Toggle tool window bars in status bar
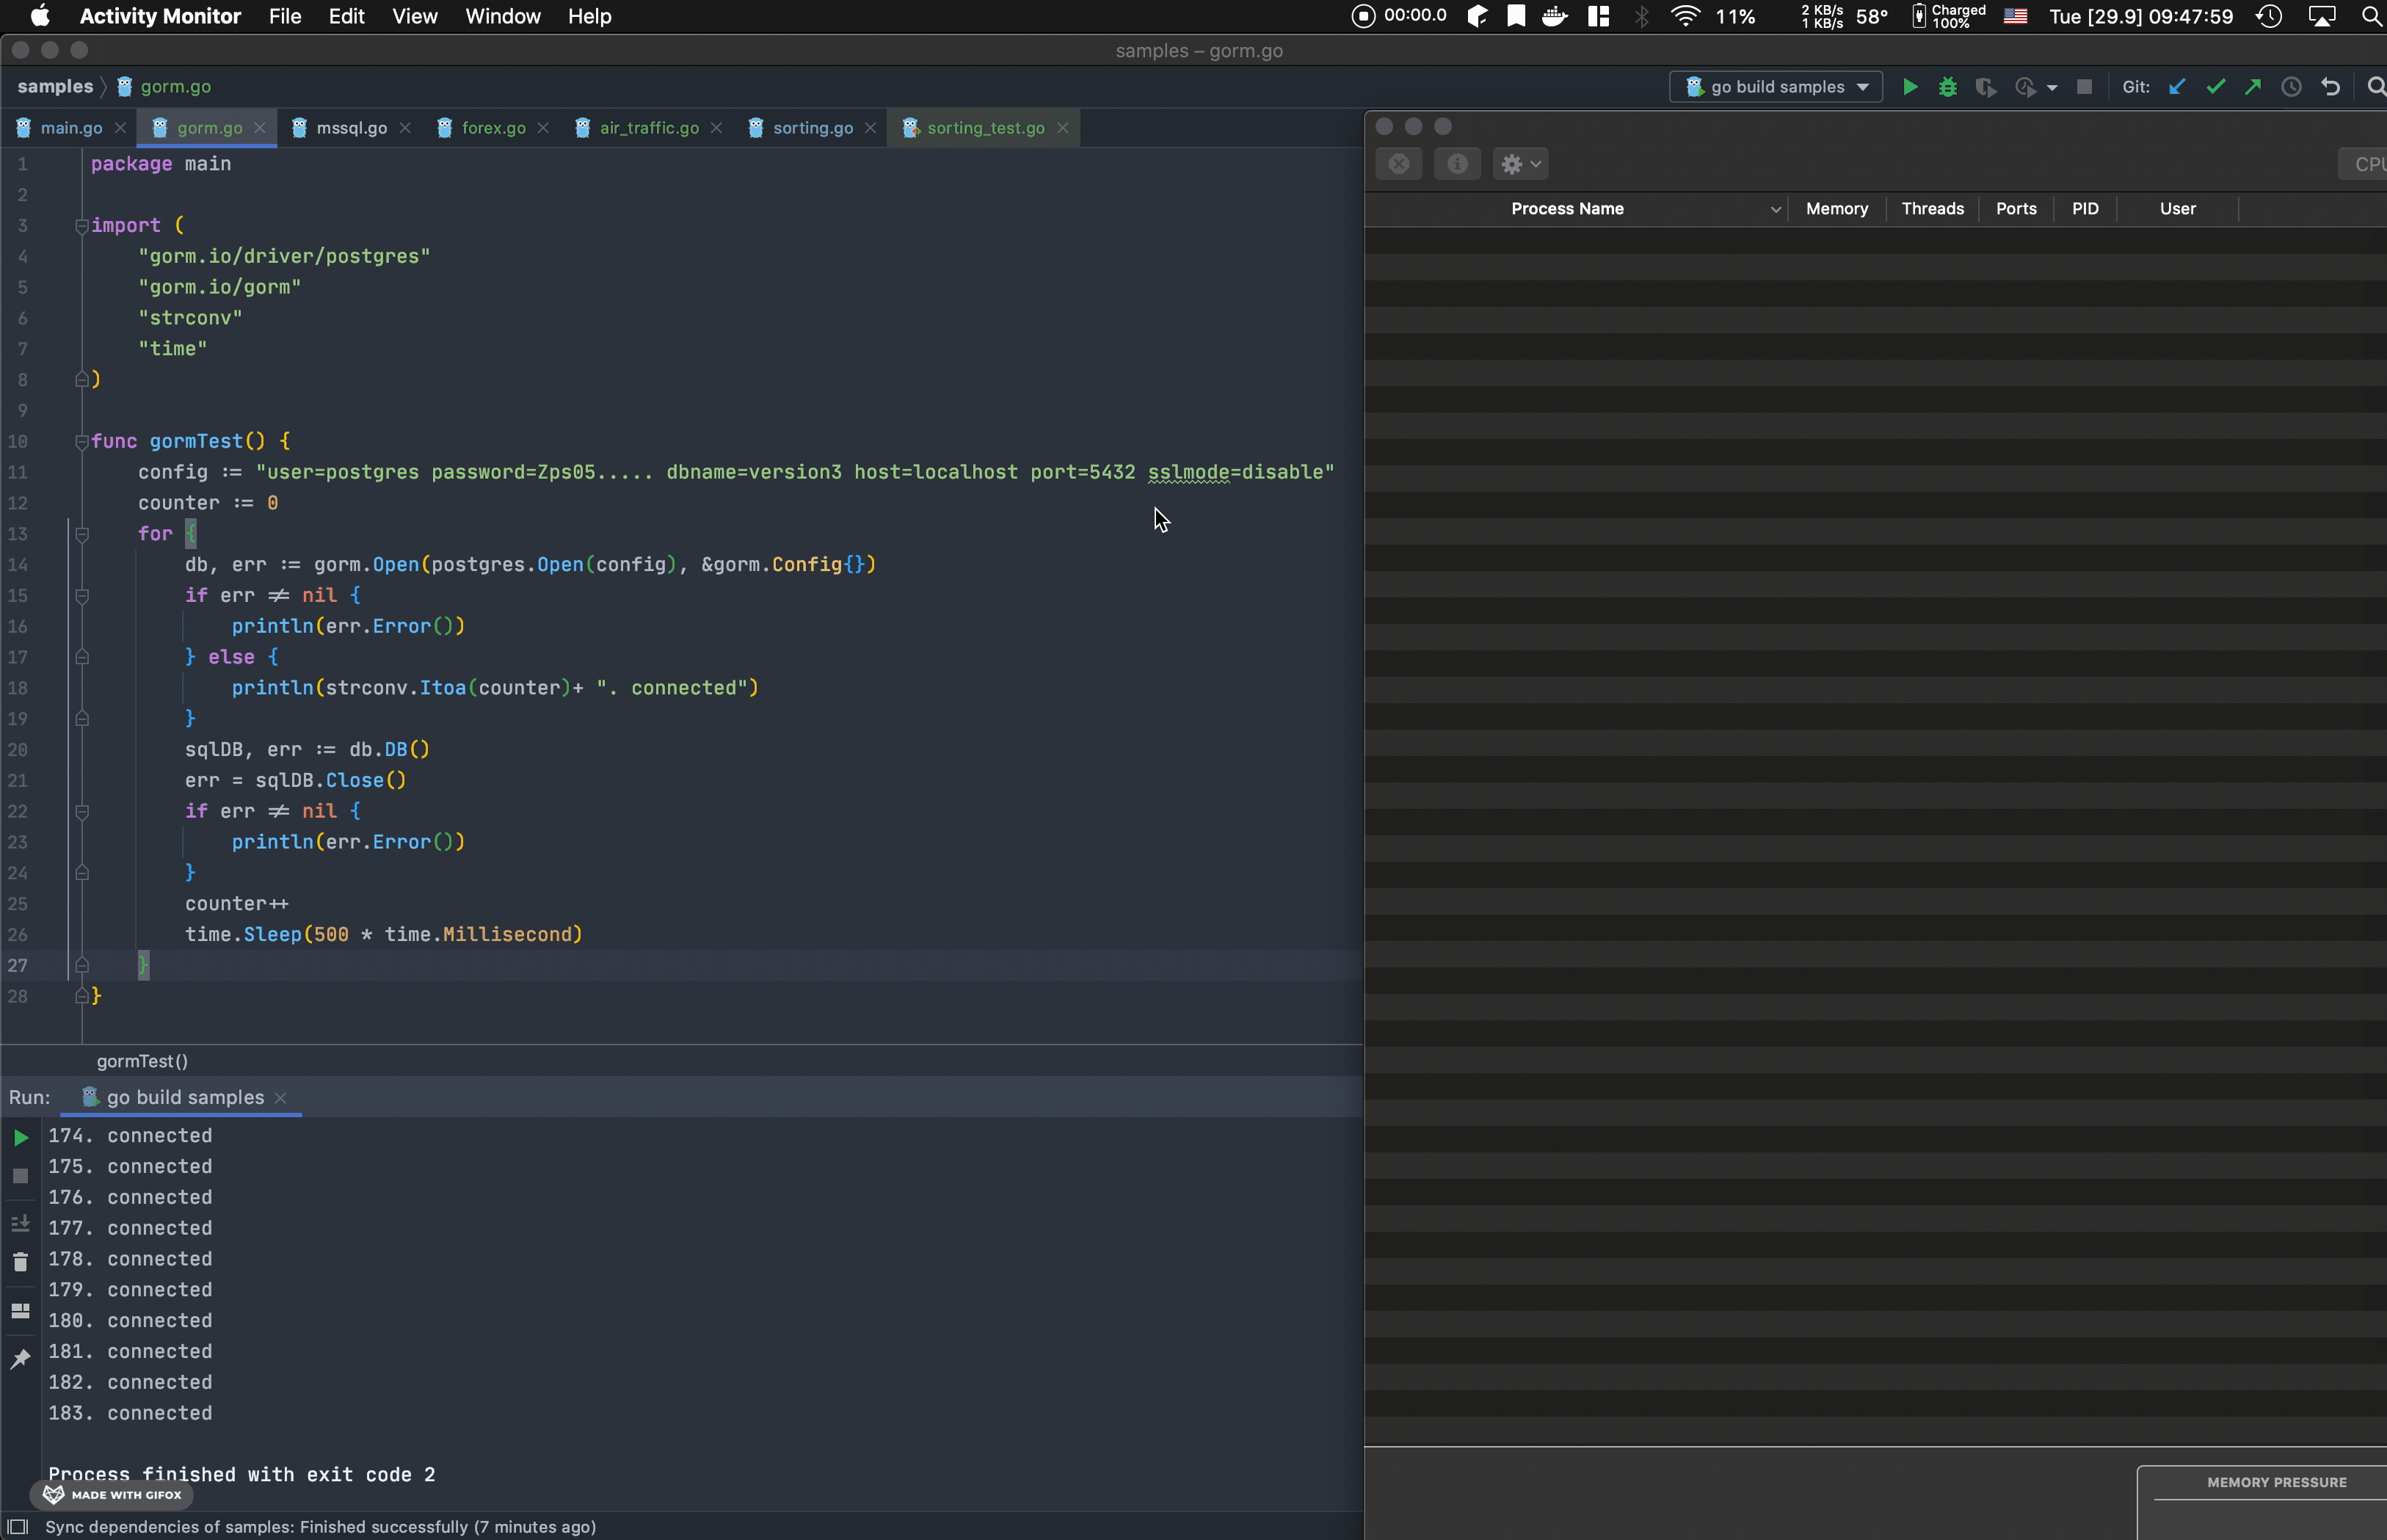The image size is (2387, 1540). point(17,1526)
